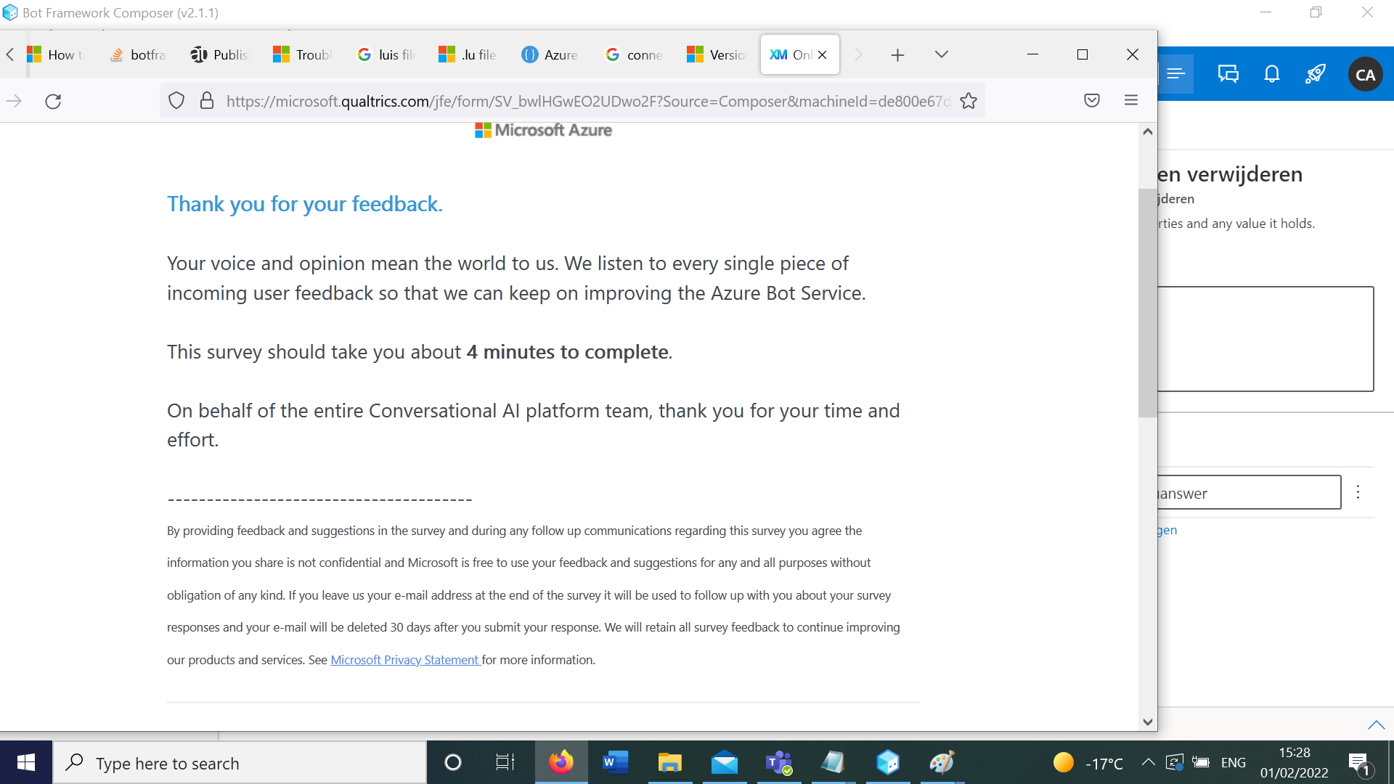Open Composer notifications bell
This screenshot has height=784, width=1394.
1272,74
